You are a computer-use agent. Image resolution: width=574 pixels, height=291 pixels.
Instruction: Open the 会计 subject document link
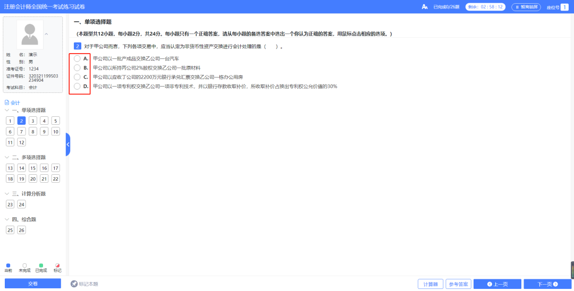point(12,102)
